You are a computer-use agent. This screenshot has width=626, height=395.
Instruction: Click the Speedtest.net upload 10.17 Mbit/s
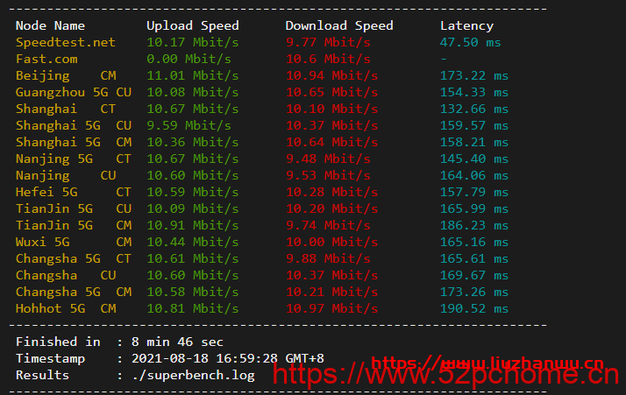[192, 42]
